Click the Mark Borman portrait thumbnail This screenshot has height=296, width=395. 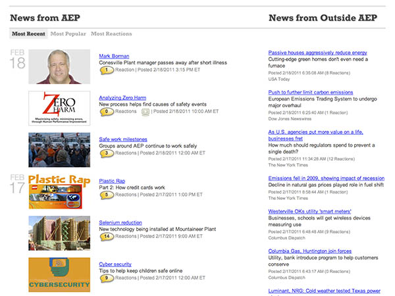point(59,66)
